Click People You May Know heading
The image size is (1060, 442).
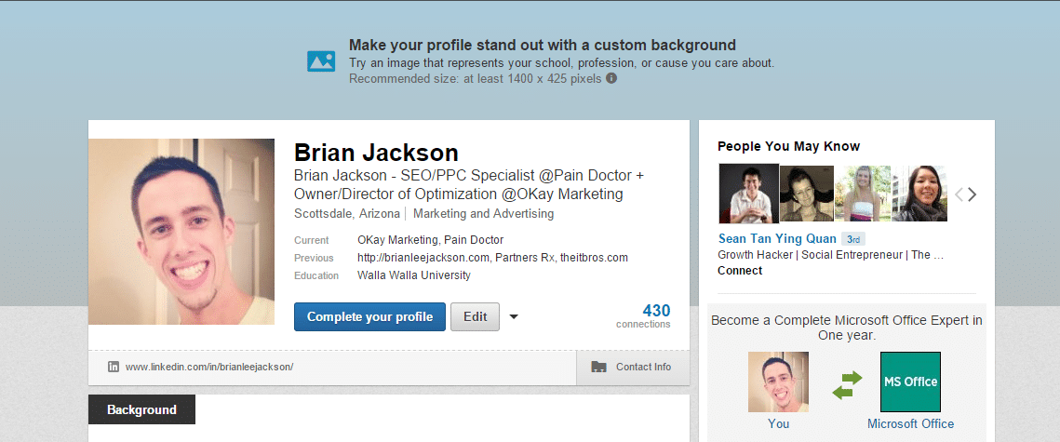click(x=789, y=146)
